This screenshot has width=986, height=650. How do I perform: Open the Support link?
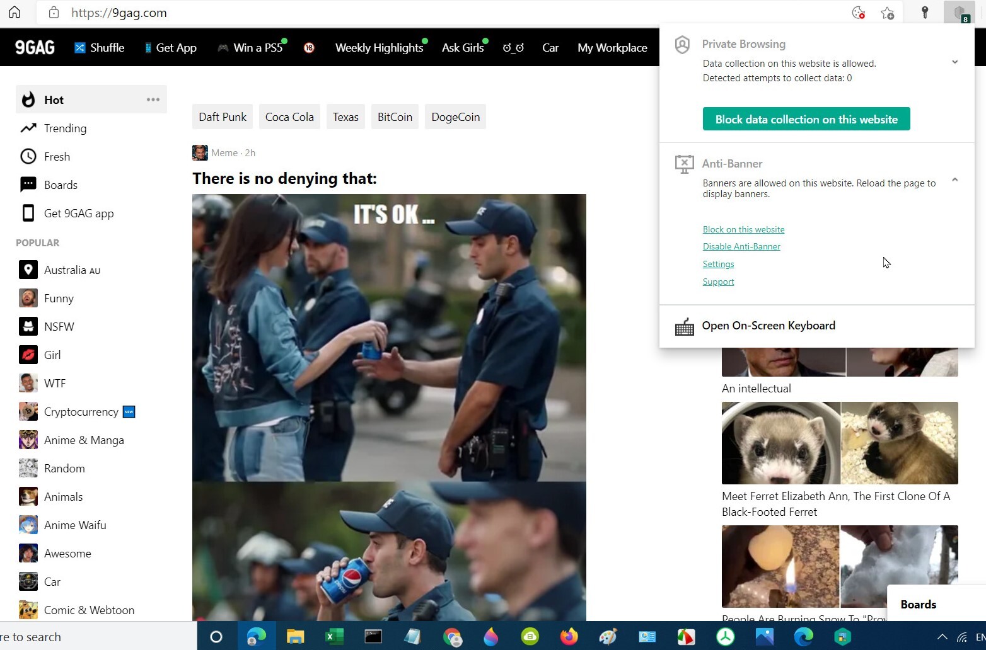[x=719, y=282]
